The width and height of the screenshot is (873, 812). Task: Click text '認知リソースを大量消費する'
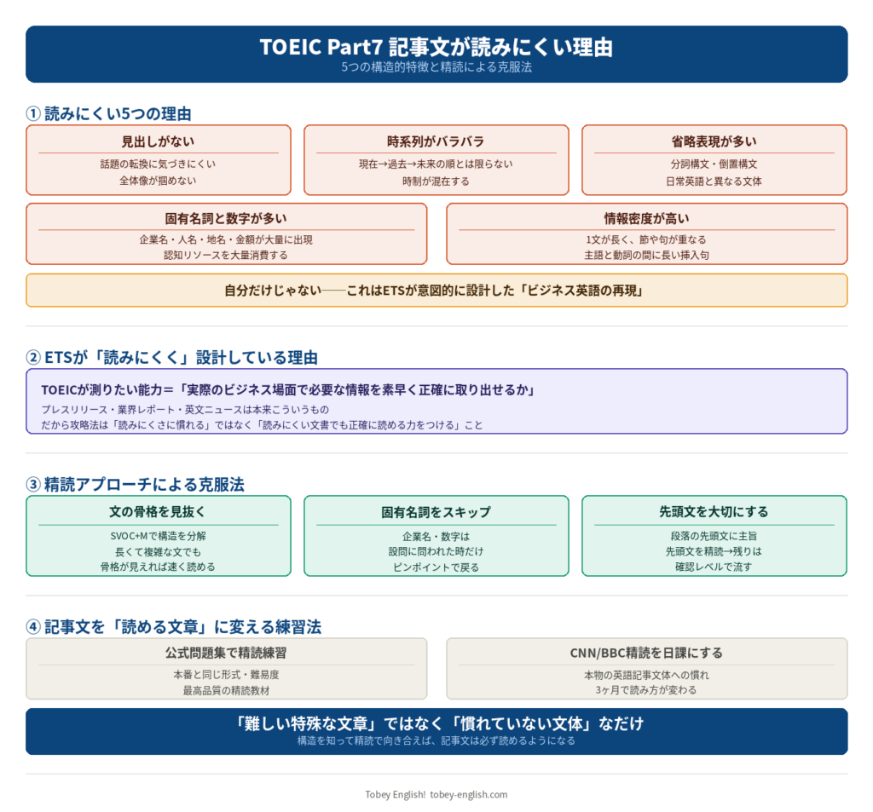point(226,256)
